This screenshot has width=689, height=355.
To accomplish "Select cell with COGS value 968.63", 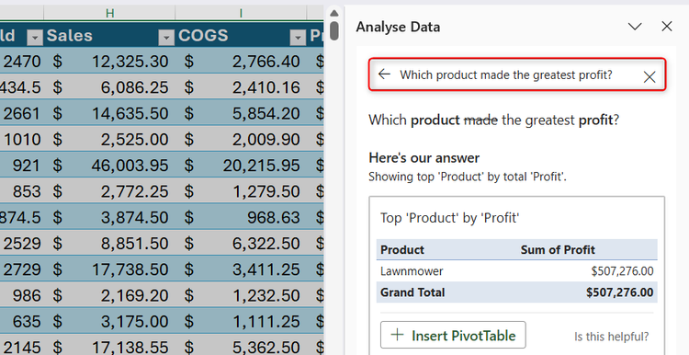I will pyautogui.click(x=241, y=217).
